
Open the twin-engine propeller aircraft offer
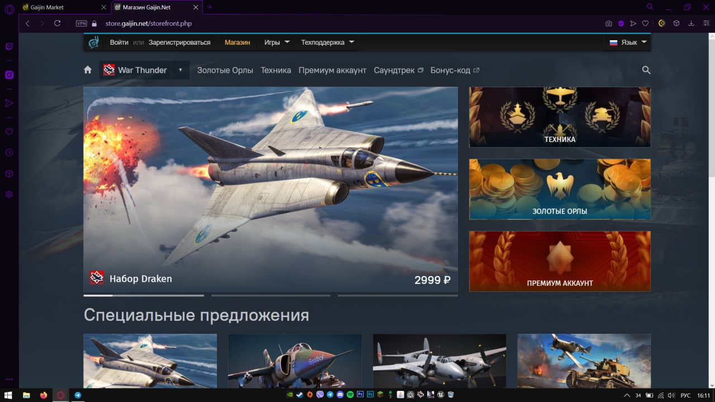click(x=440, y=361)
